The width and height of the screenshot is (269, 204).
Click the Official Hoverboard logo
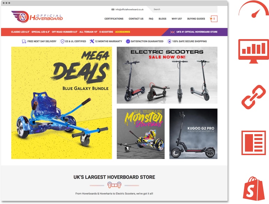(37, 17)
